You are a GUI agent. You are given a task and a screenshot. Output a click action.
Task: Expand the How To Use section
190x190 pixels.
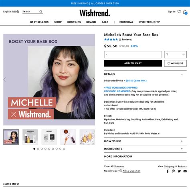click(182, 141)
